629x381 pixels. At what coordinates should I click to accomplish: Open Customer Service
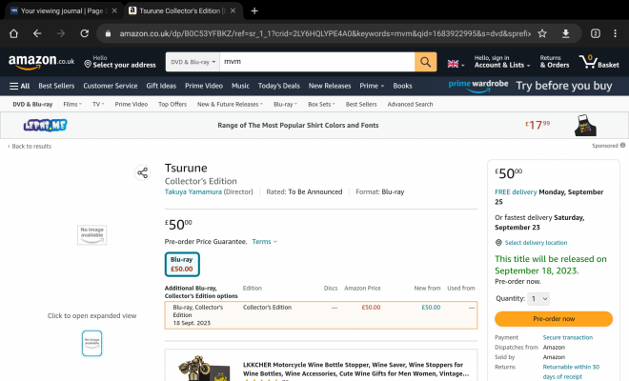[x=111, y=86]
